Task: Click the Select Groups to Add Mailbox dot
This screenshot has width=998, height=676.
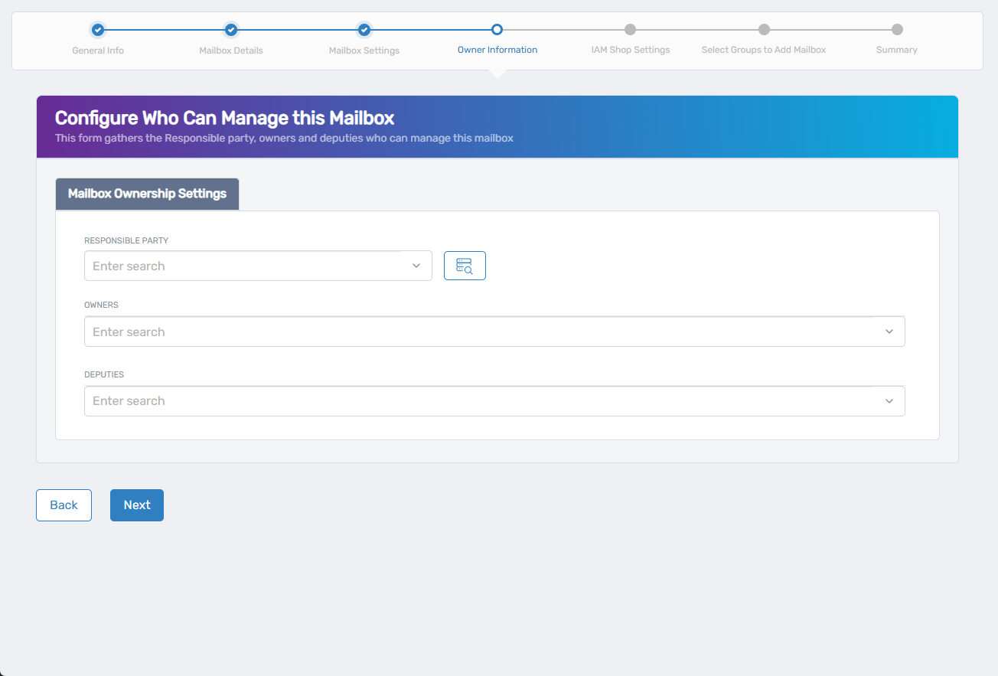Action: coord(763,30)
